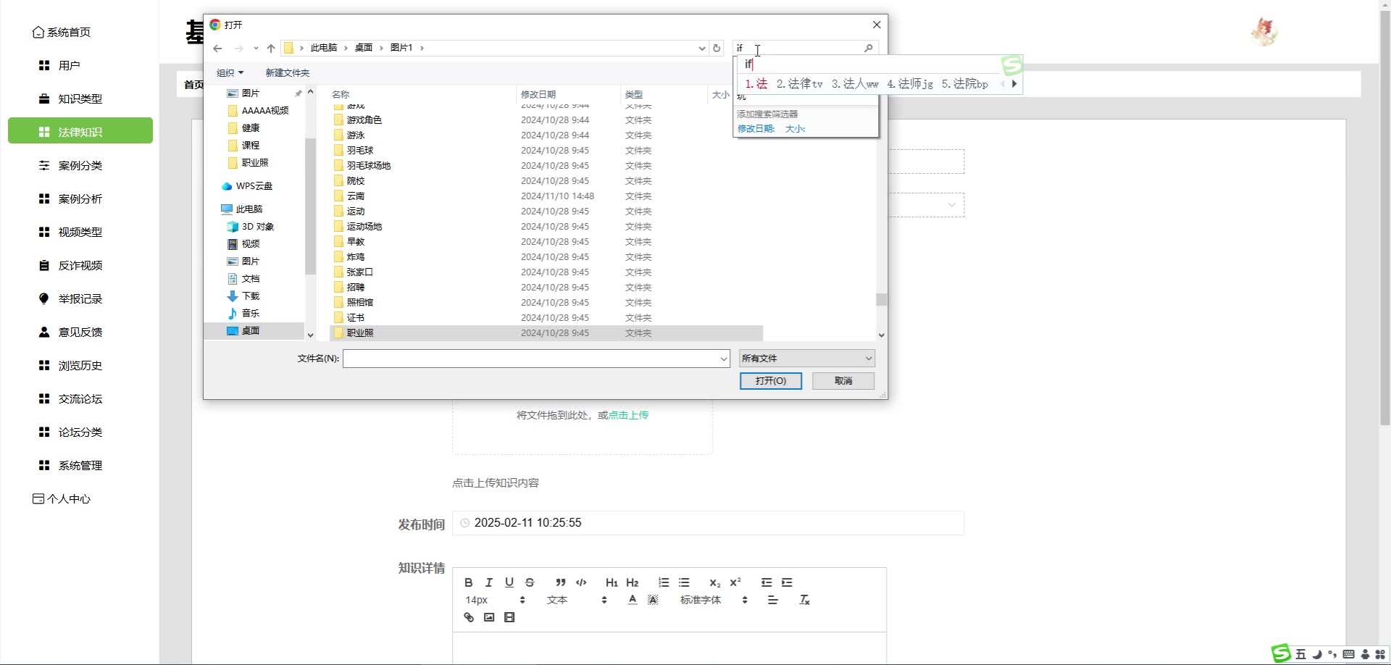Apply Heading 2 style
Viewport: 1391px width, 665px height.
[632, 582]
